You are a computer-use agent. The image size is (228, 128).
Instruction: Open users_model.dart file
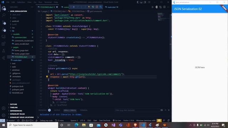tap(22, 44)
